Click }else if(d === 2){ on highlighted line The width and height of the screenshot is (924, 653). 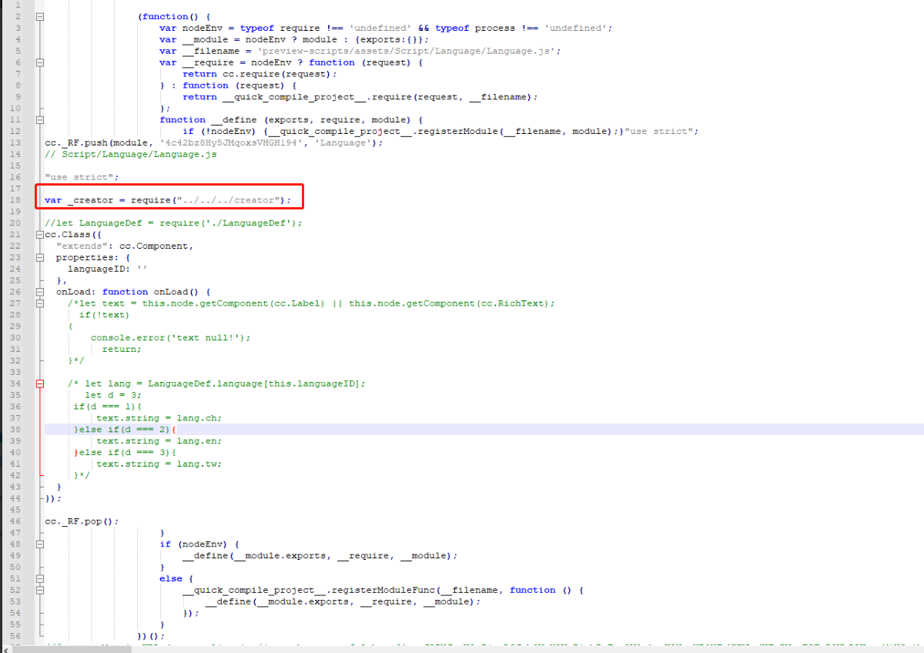[x=125, y=430]
